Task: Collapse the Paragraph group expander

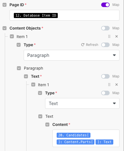Action: (19, 68)
